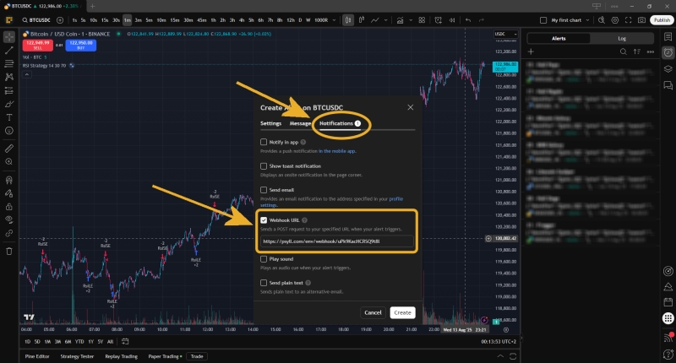Tick the Send plain text checkbox
Screen dimensions: 676x363
pos(264,283)
